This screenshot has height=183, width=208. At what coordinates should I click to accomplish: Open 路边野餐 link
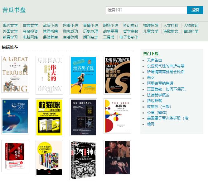tap(154, 101)
